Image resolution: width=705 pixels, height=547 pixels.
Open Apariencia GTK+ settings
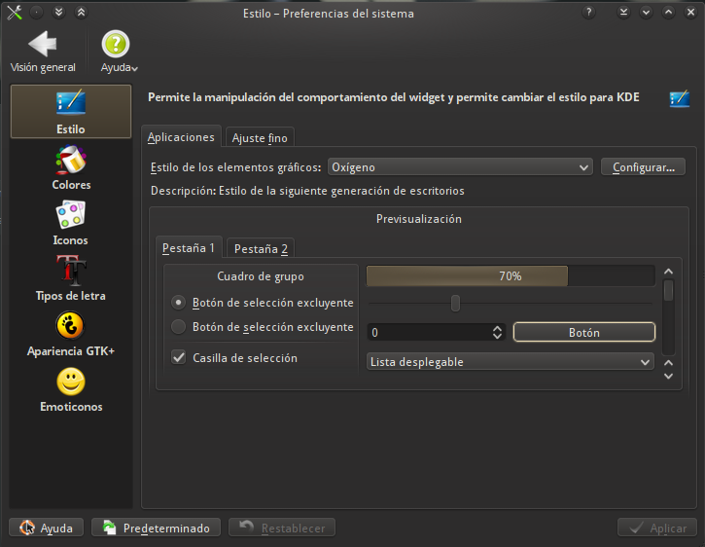71,335
